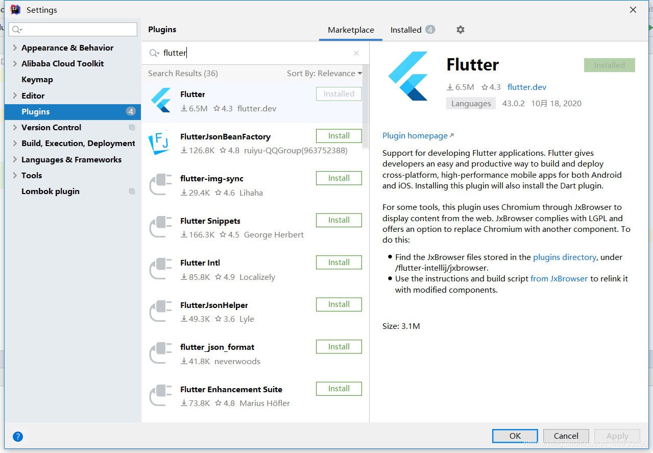Expand Alibaba Cloud Toolkit settings
Screen dimensions: 653x453
[14, 63]
